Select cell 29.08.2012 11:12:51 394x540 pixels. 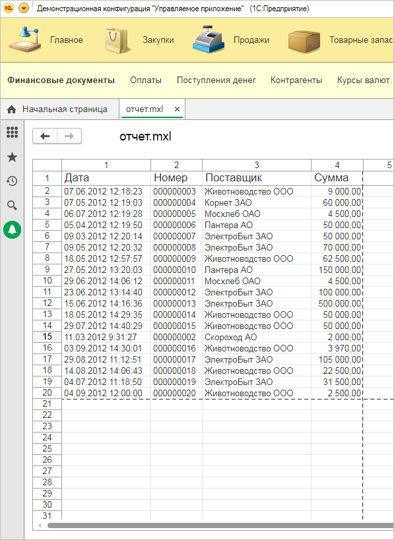pos(106,359)
